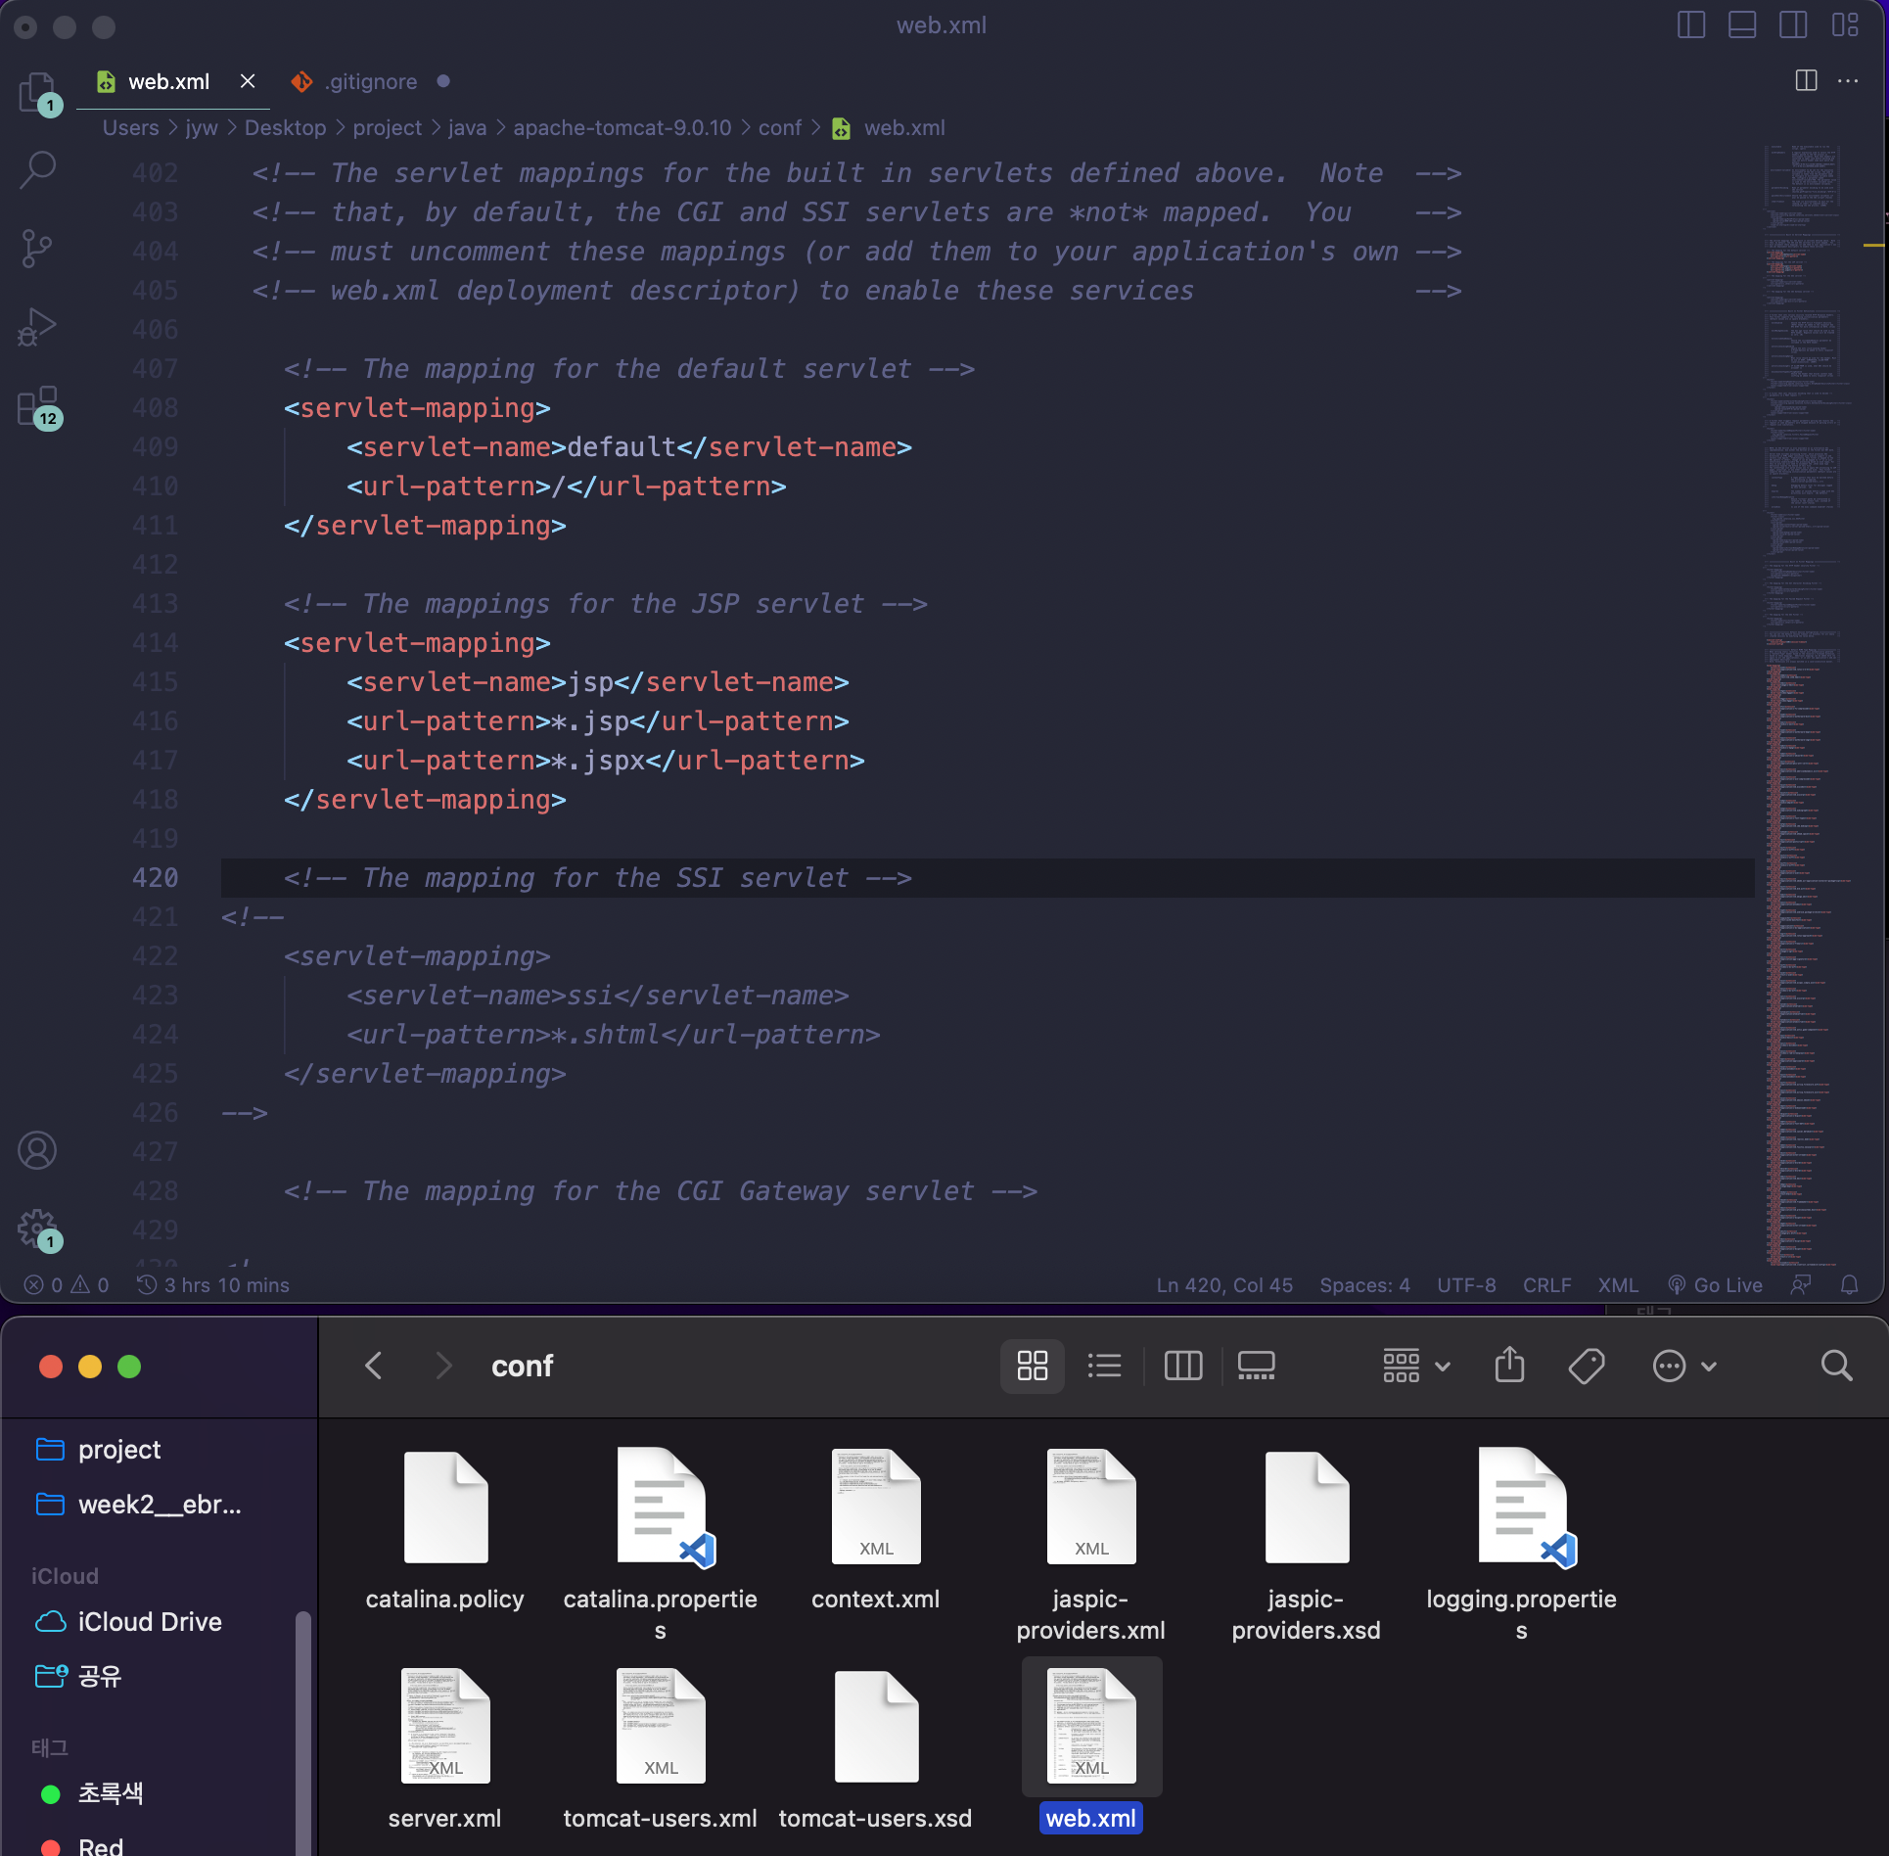Image resolution: width=1889 pixels, height=1856 pixels.
Task: Switch to the .gitignore tab
Action: (x=372, y=82)
